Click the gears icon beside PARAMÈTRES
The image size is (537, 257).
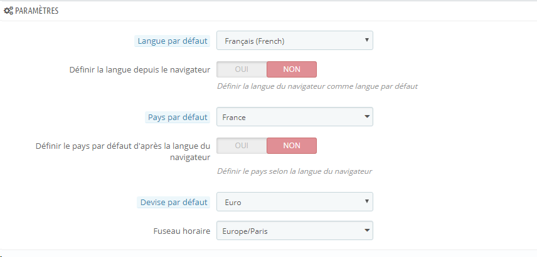click(x=8, y=11)
